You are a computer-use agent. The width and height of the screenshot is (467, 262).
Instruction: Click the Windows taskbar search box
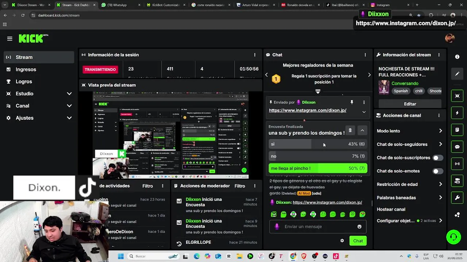pos(154,256)
